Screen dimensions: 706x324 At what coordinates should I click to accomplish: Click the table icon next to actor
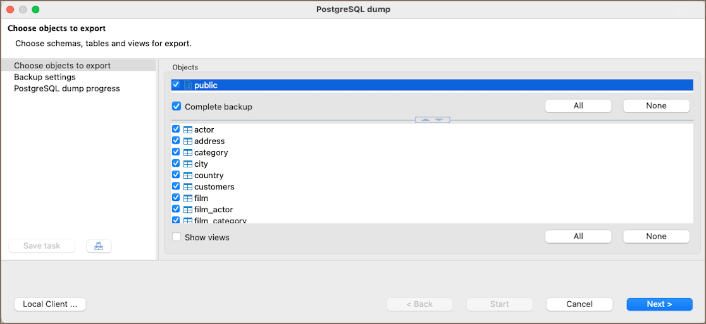(188, 130)
